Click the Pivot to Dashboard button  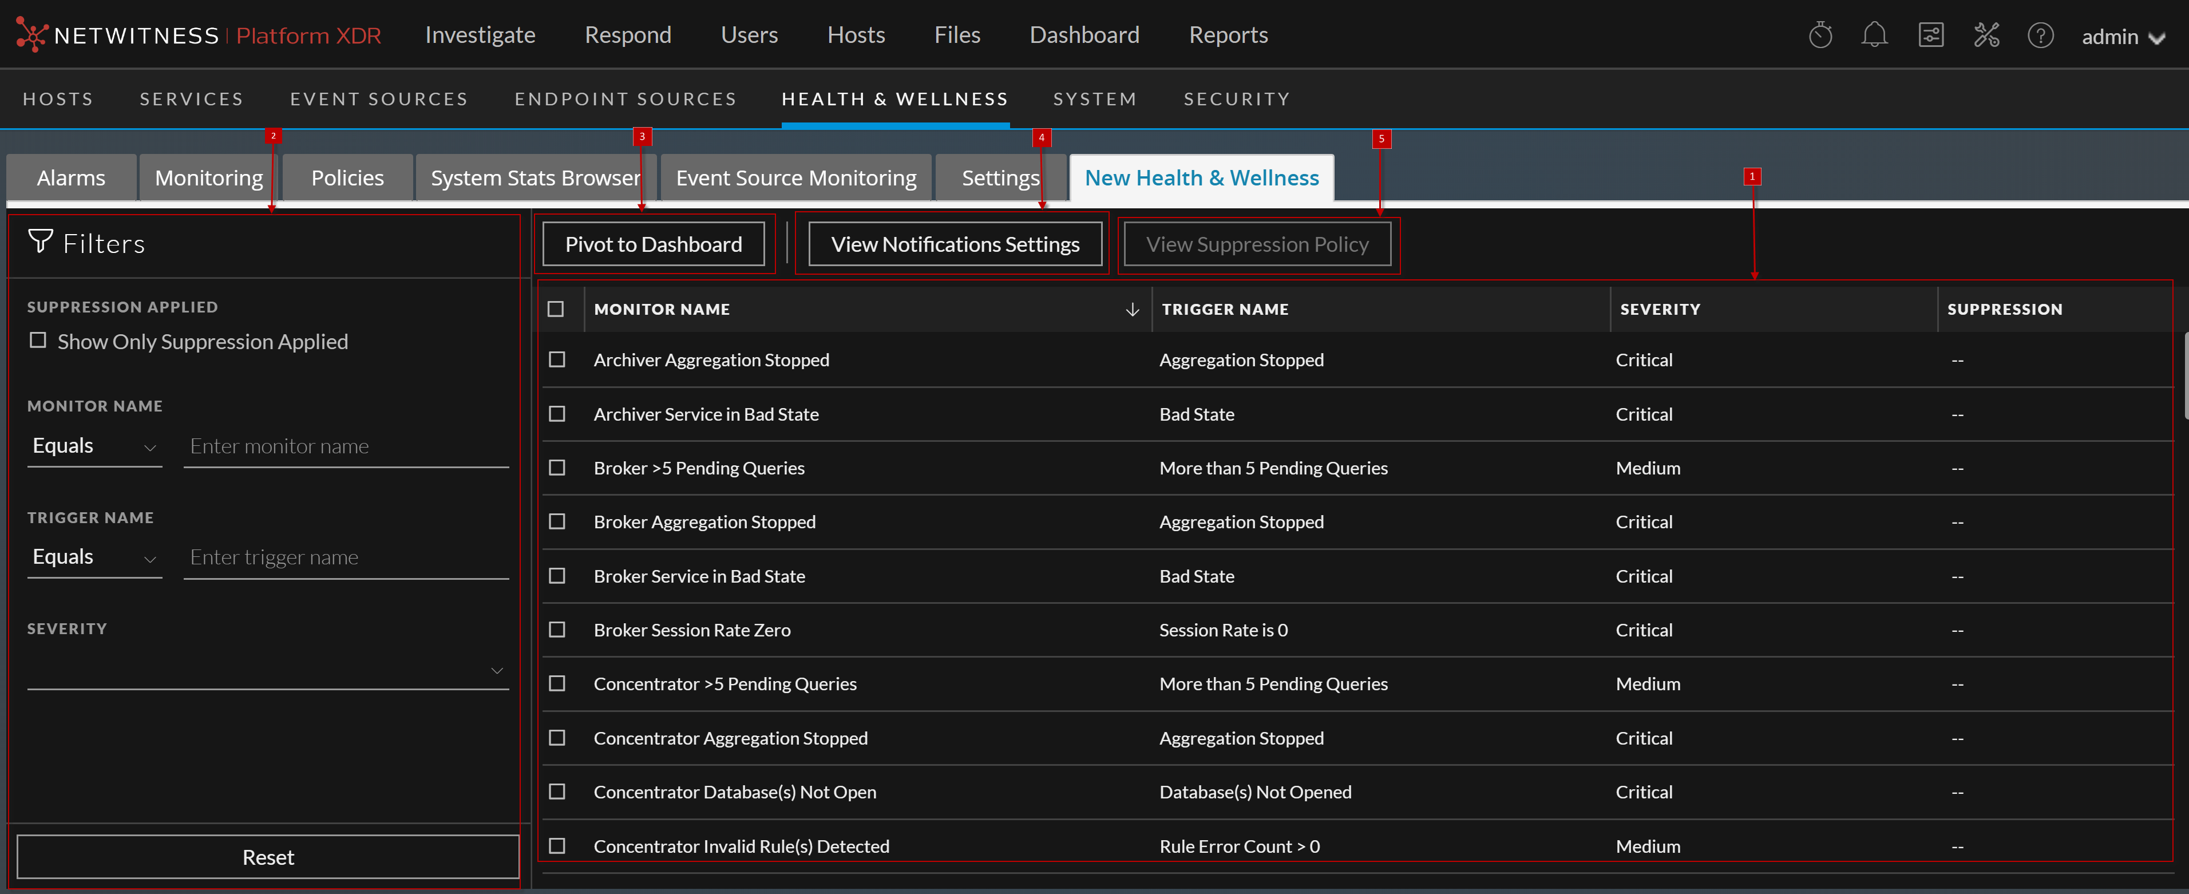(652, 245)
